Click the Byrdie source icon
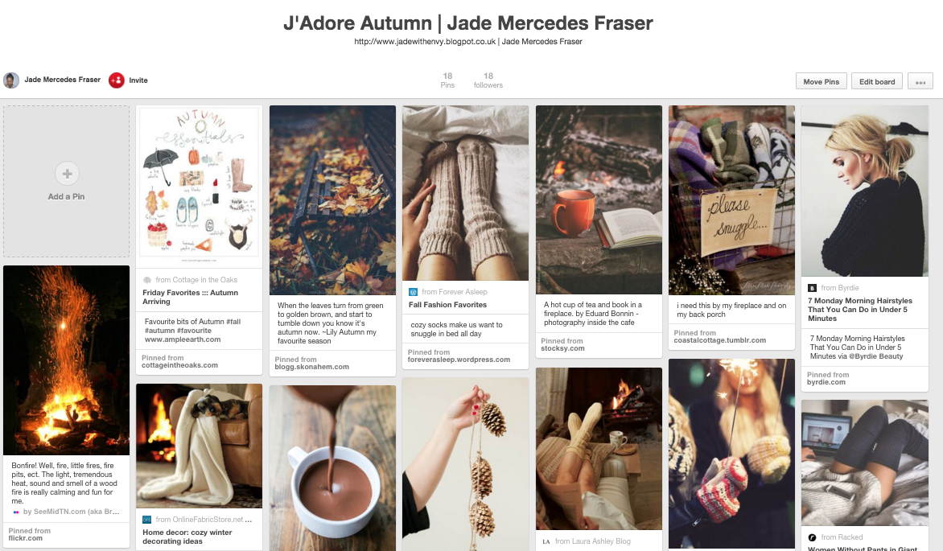 [x=812, y=288]
